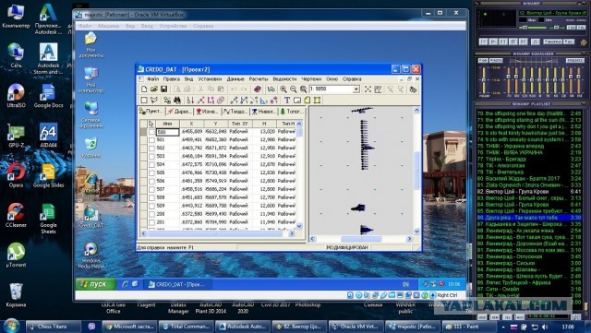Click the yellow frame icon after the T tool
This screenshot has height=333, width=591.
[317, 101]
